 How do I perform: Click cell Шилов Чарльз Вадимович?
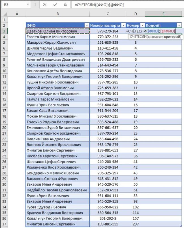pos(58,48)
